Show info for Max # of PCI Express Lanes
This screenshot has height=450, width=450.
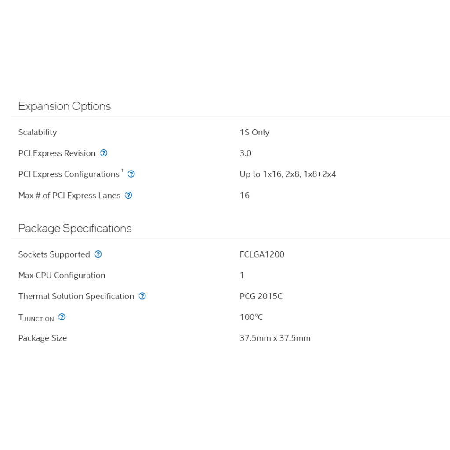click(x=128, y=195)
